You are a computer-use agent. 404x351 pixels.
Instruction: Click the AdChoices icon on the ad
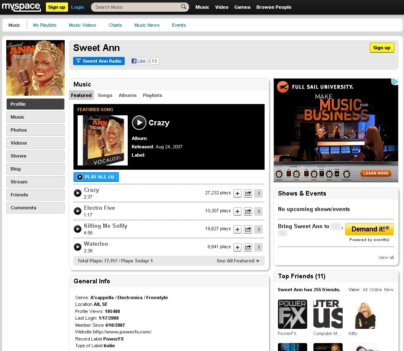(395, 82)
